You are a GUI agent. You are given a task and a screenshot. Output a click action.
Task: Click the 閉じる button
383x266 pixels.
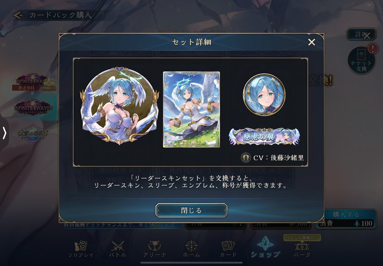(191, 211)
